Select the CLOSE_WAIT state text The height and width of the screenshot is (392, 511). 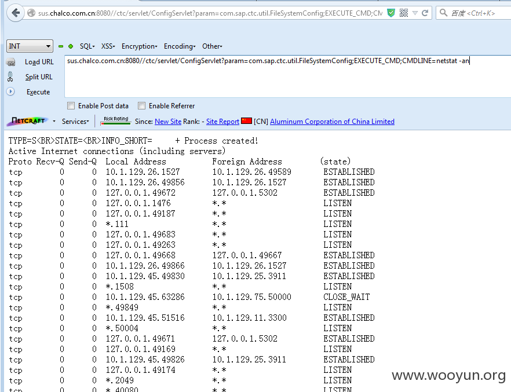coord(346,297)
